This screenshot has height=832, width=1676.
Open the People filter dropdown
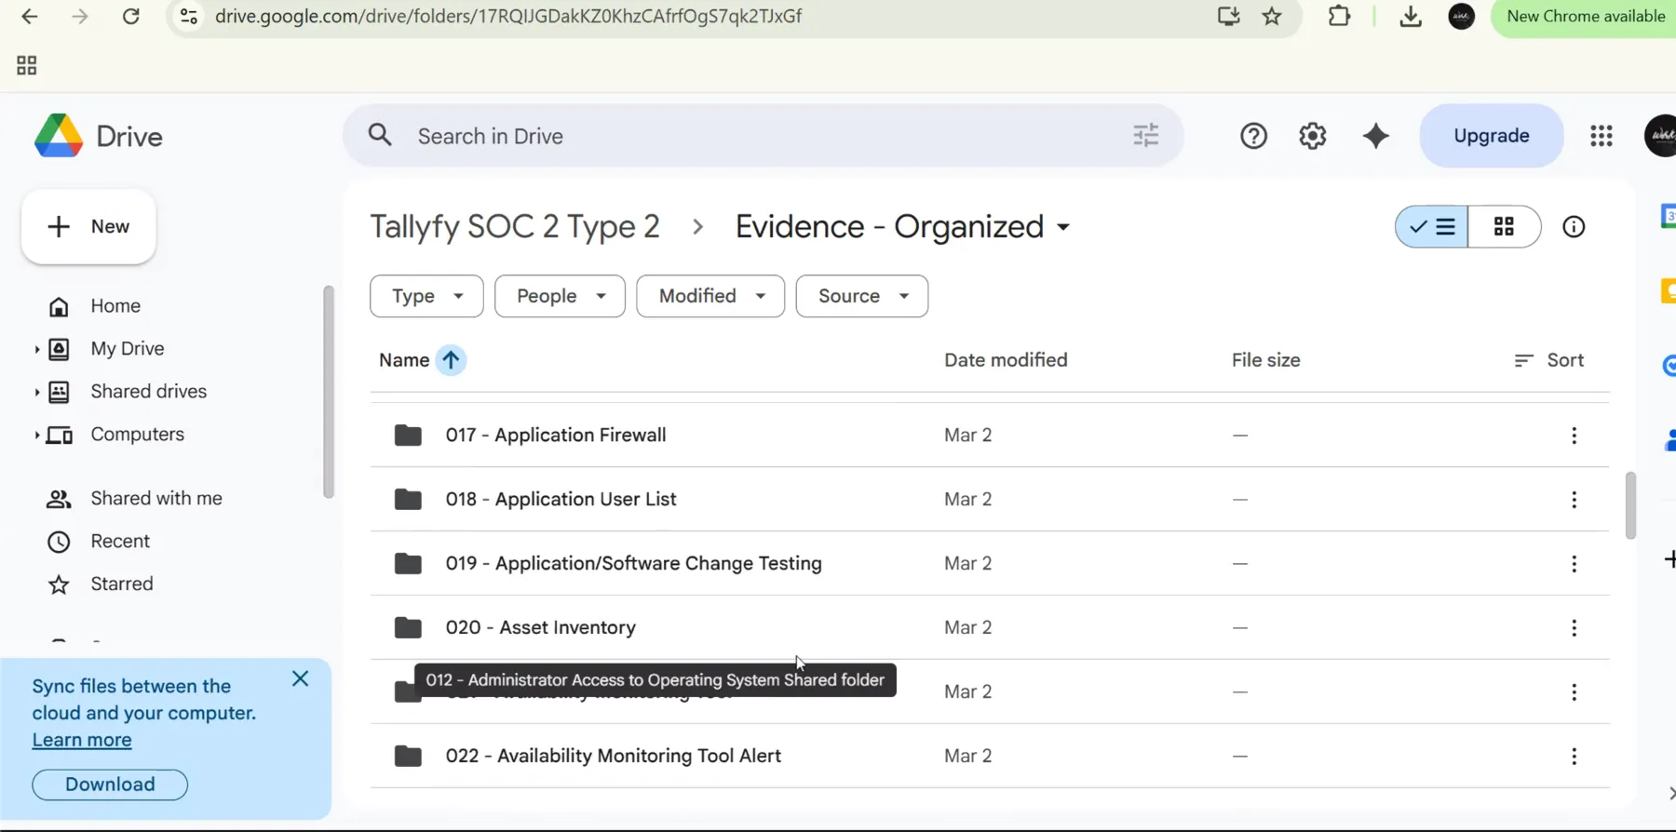point(560,296)
